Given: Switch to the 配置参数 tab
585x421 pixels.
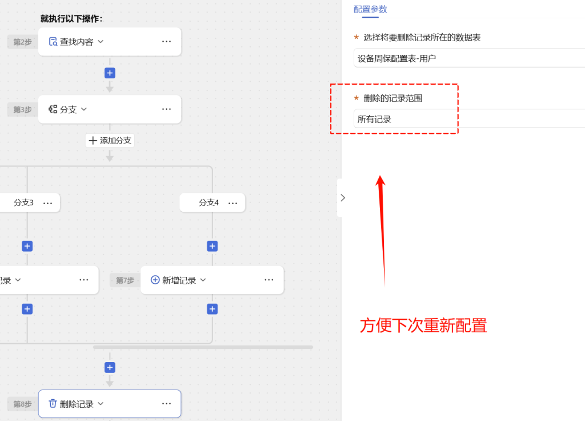Looking at the screenshot, I should 370,9.
